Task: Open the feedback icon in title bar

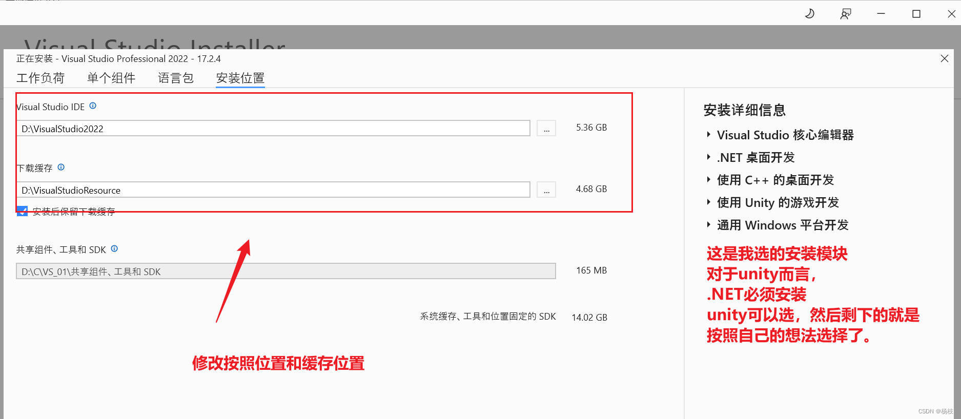Action: [x=846, y=14]
